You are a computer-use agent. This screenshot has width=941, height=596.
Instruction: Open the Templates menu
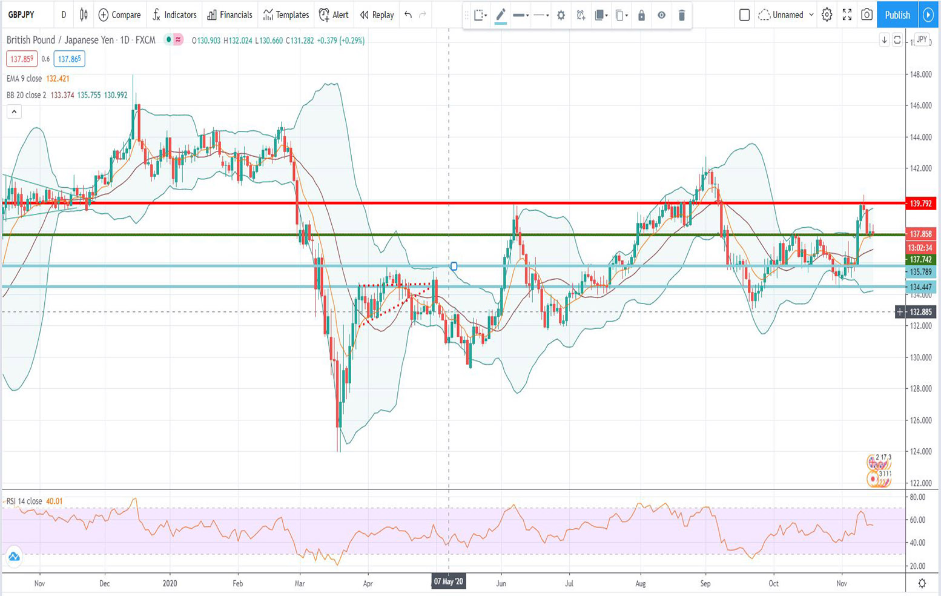(x=285, y=15)
